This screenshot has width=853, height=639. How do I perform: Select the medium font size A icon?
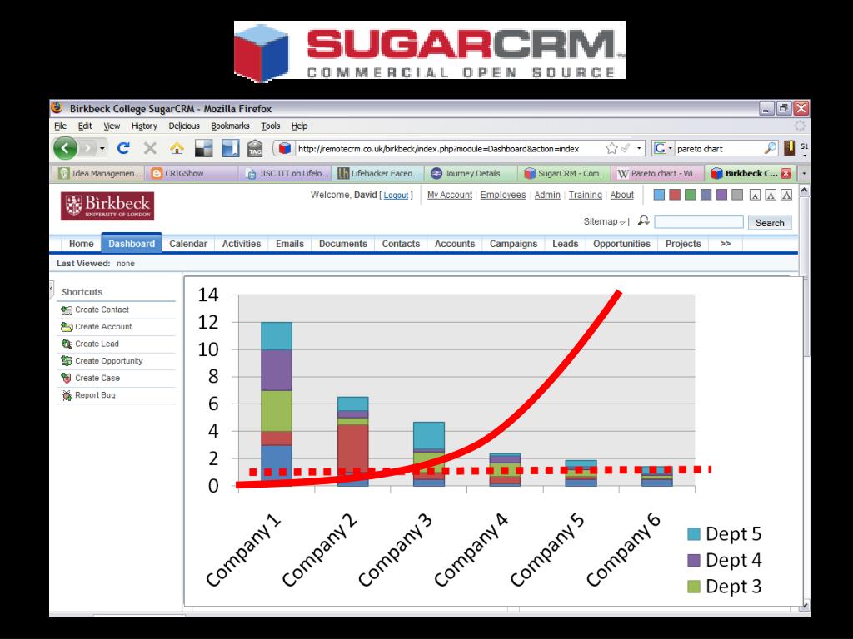tap(771, 195)
